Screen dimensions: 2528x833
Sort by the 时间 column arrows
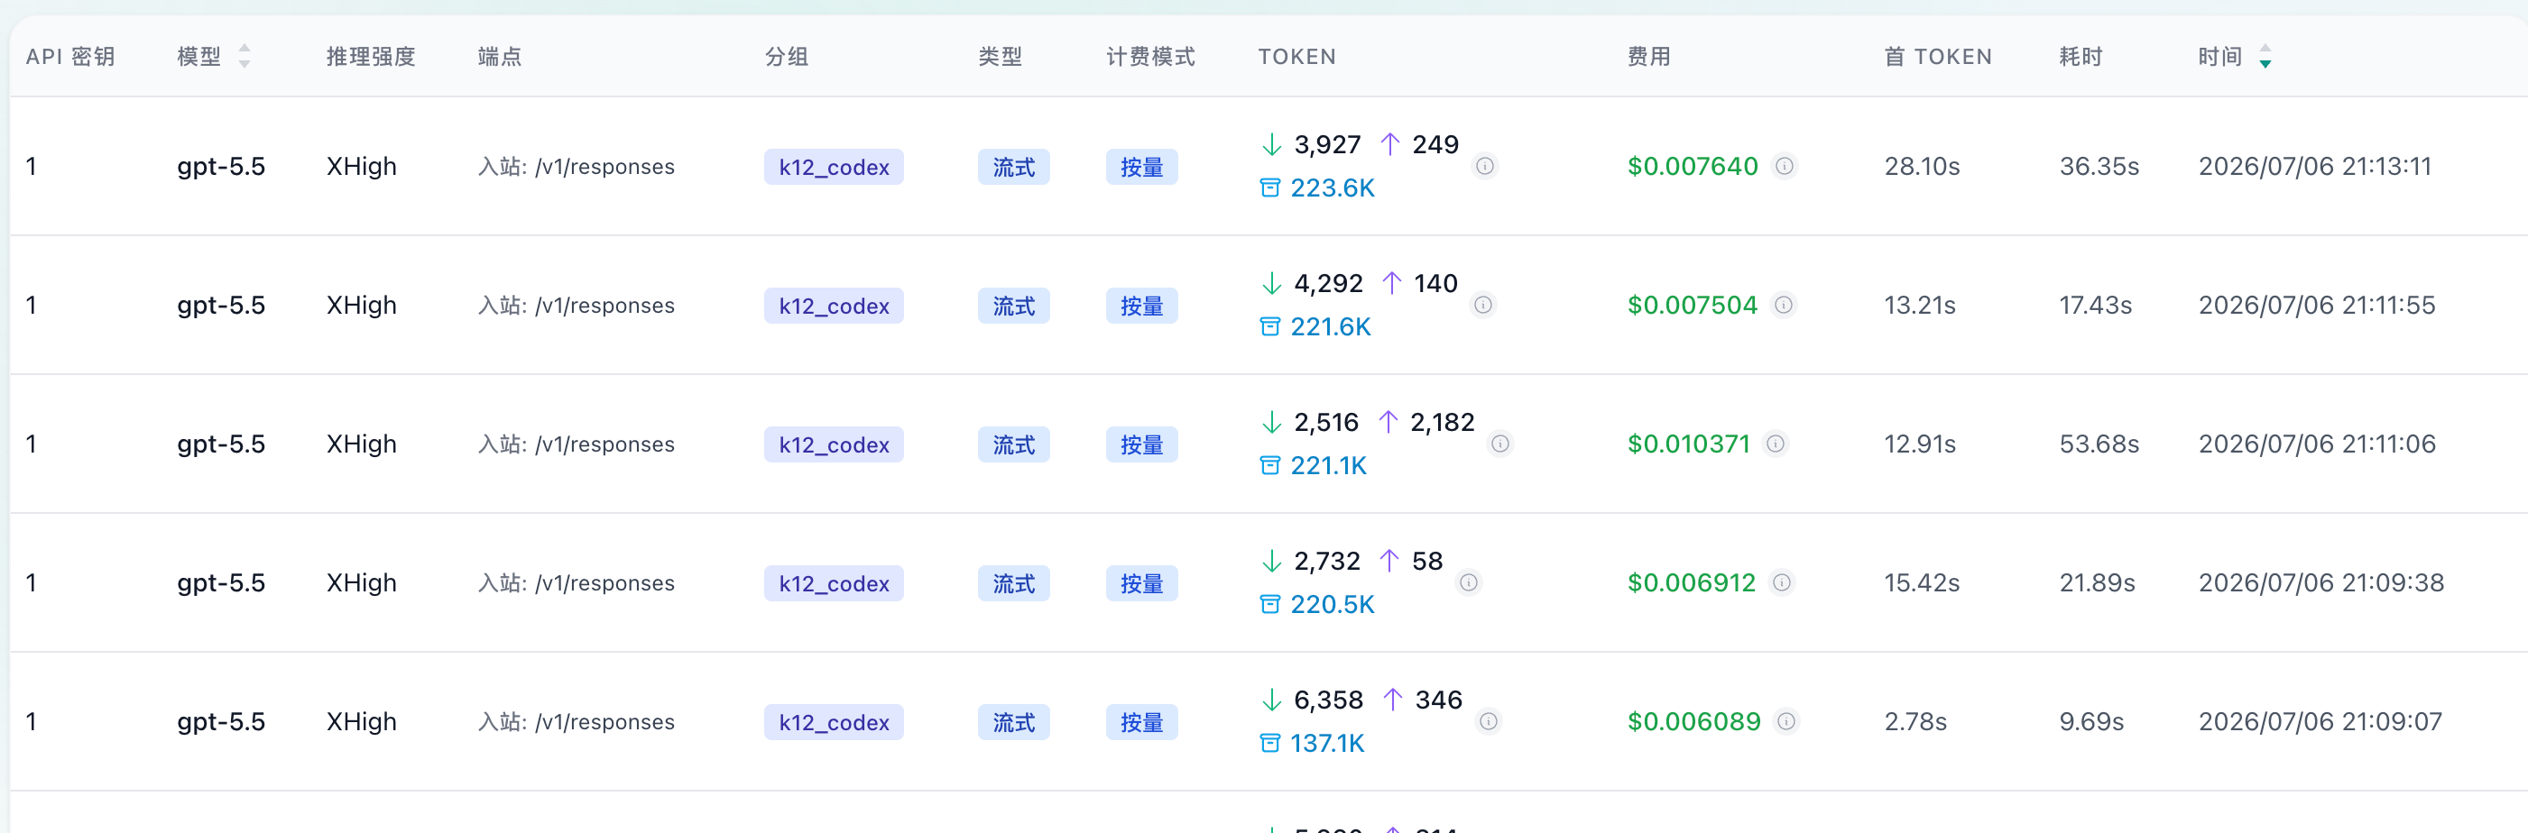tap(2265, 56)
